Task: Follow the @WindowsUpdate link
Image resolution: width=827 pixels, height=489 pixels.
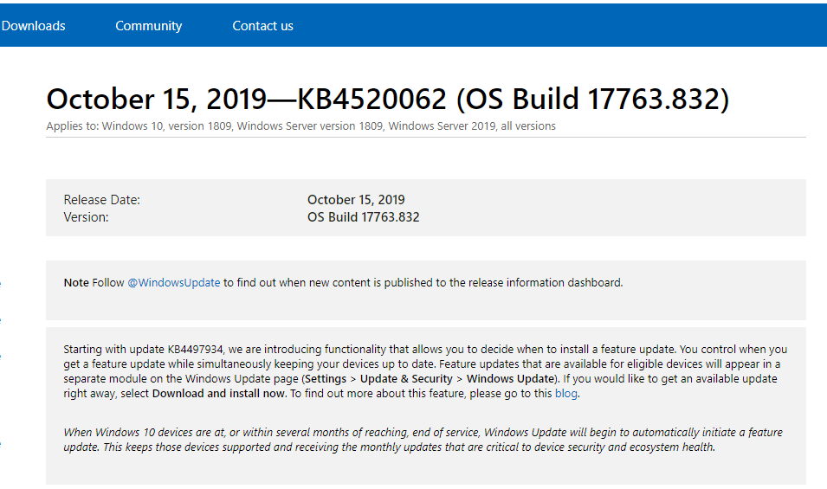Action: (173, 282)
